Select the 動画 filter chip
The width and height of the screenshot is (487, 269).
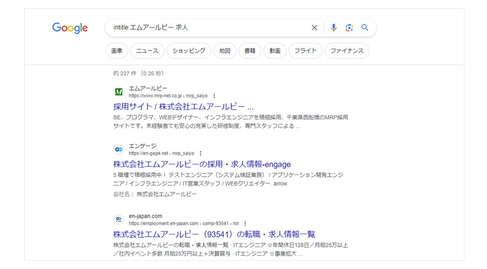coord(275,51)
